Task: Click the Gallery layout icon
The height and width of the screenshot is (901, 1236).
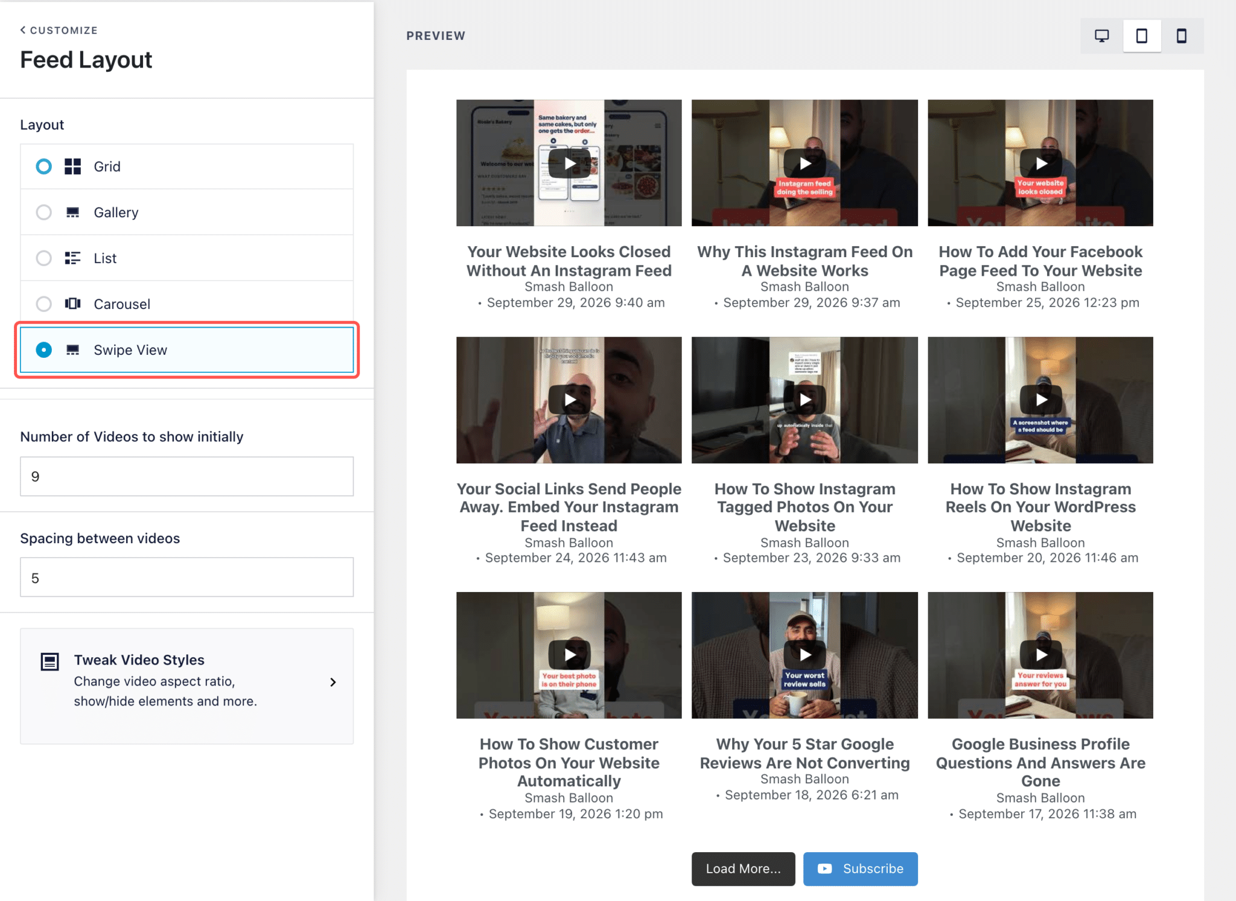Action: 73,212
